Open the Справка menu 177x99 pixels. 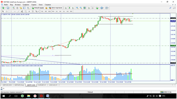click(x=48, y=5)
